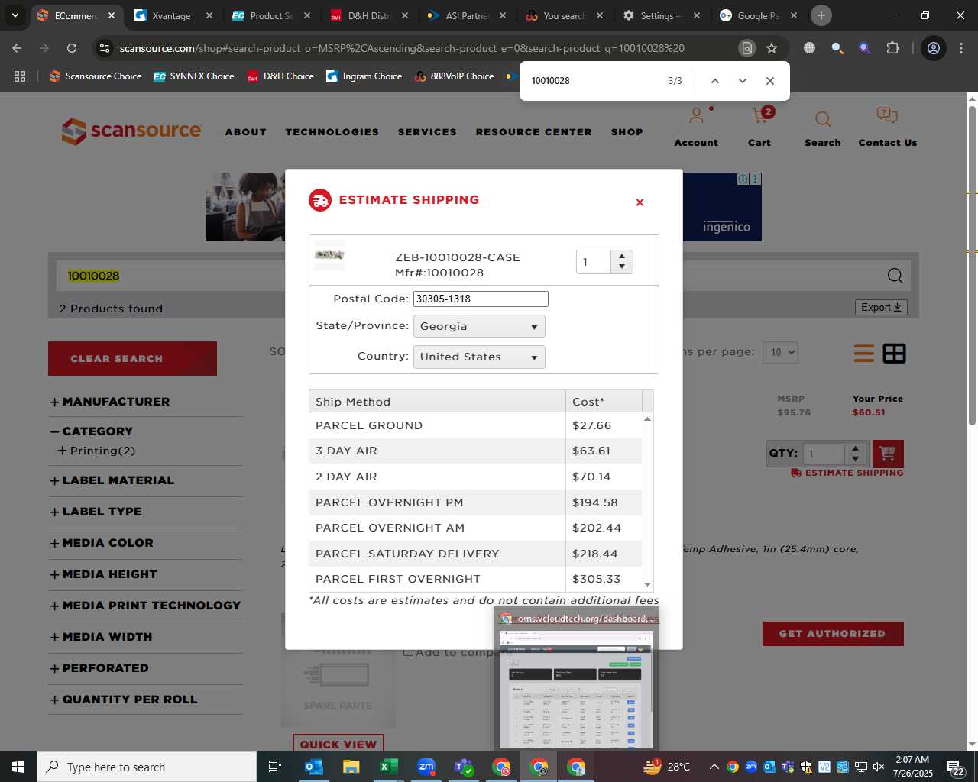Select the 3 DAY AIR row
This screenshot has width=978, height=782.
pyautogui.click(x=475, y=451)
